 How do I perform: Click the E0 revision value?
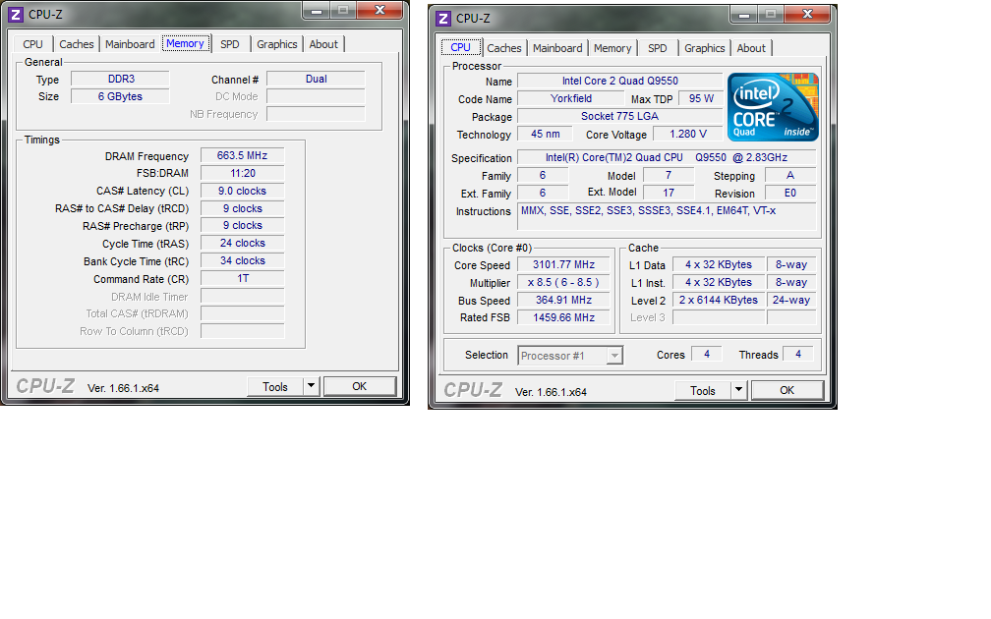coord(790,194)
